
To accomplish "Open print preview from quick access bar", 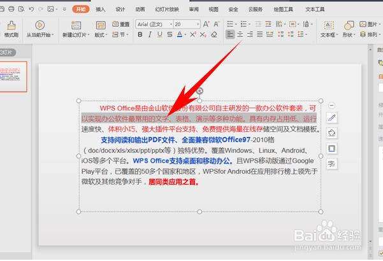I will pos(21,10).
